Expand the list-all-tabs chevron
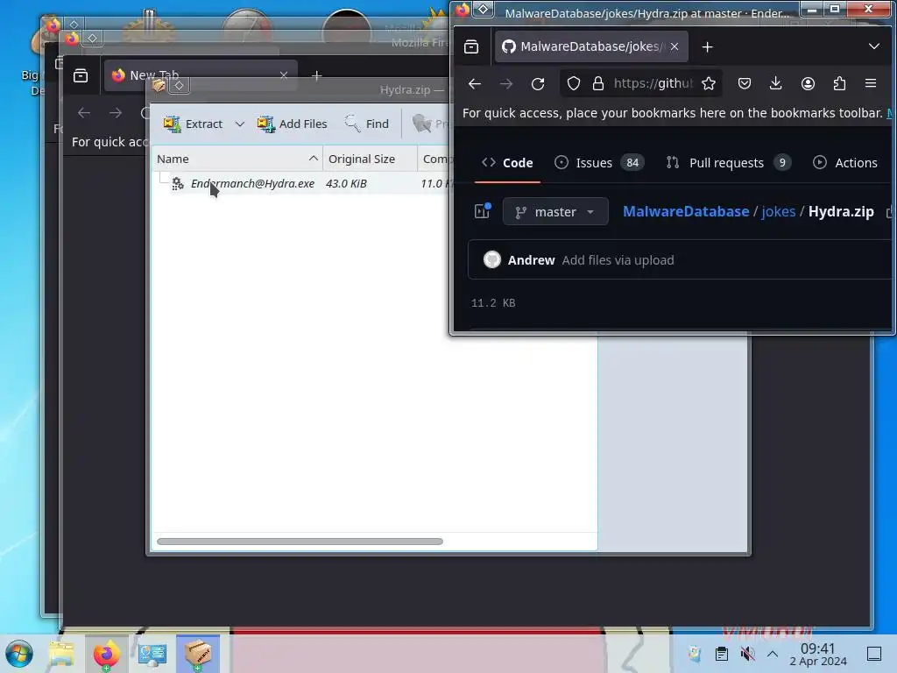This screenshot has width=897, height=673. click(873, 46)
